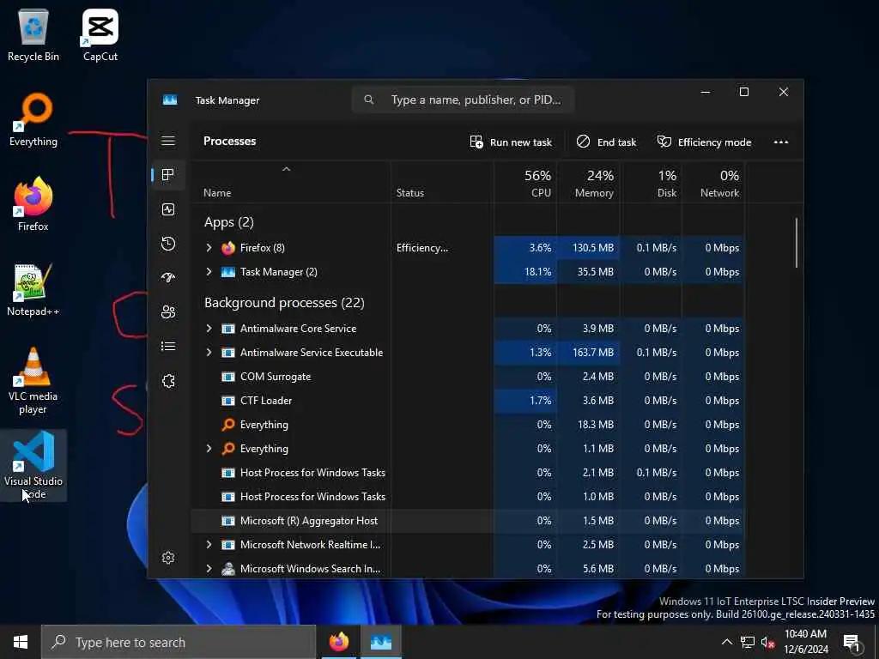The width and height of the screenshot is (879, 659).
Task: Open the Recycle Bin desktop icon
Action: (x=33, y=34)
